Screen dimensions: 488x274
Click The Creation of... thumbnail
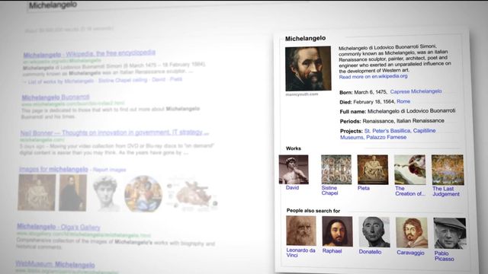[410, 170]
